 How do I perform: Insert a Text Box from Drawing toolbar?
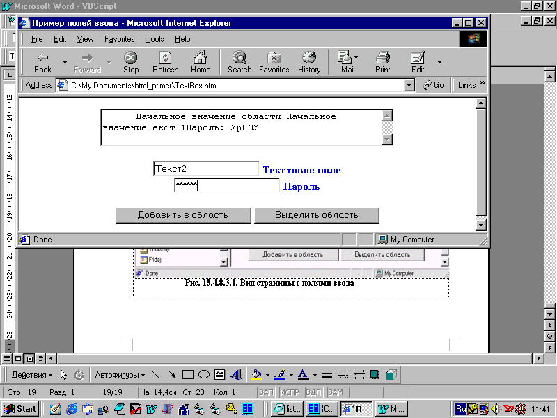219,375
